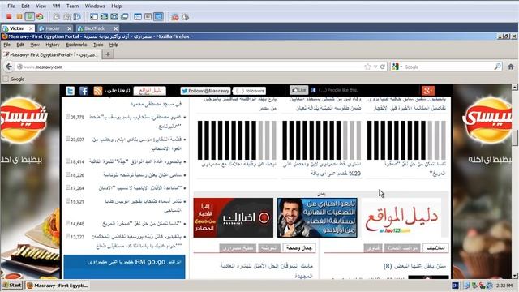Click the Revert to Snapshot toolbar icon

(66, 16)
